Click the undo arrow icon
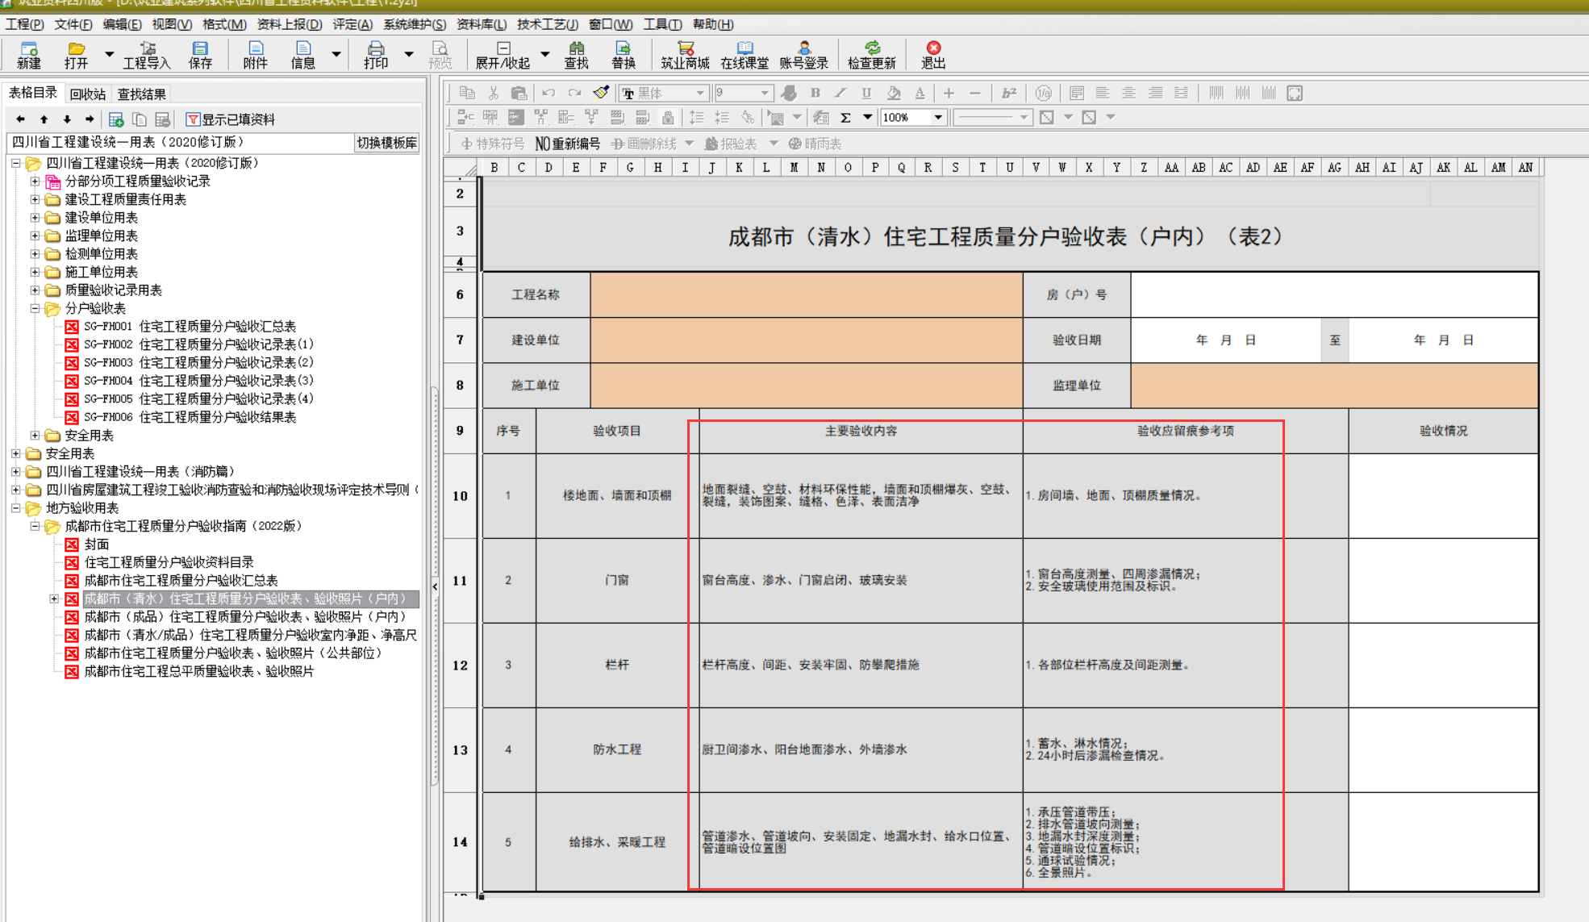 coord(548,94)
